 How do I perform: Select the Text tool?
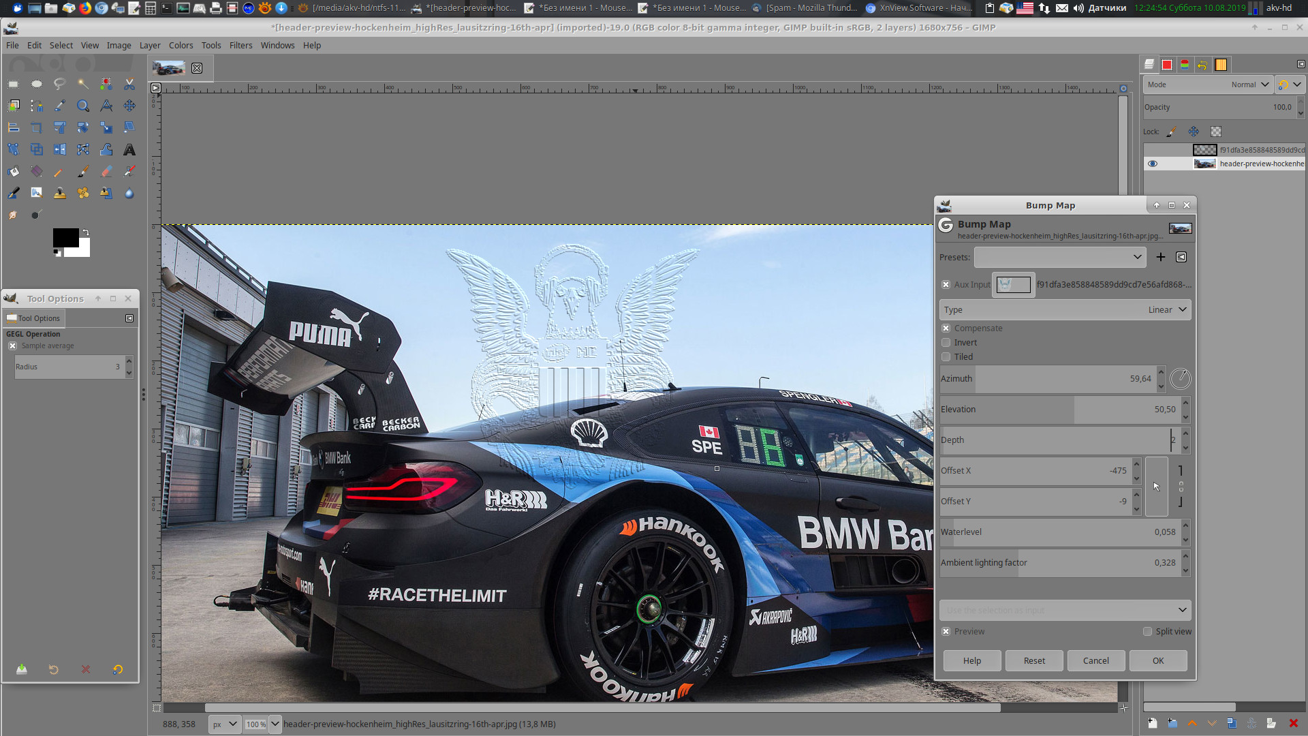[129, 150]
